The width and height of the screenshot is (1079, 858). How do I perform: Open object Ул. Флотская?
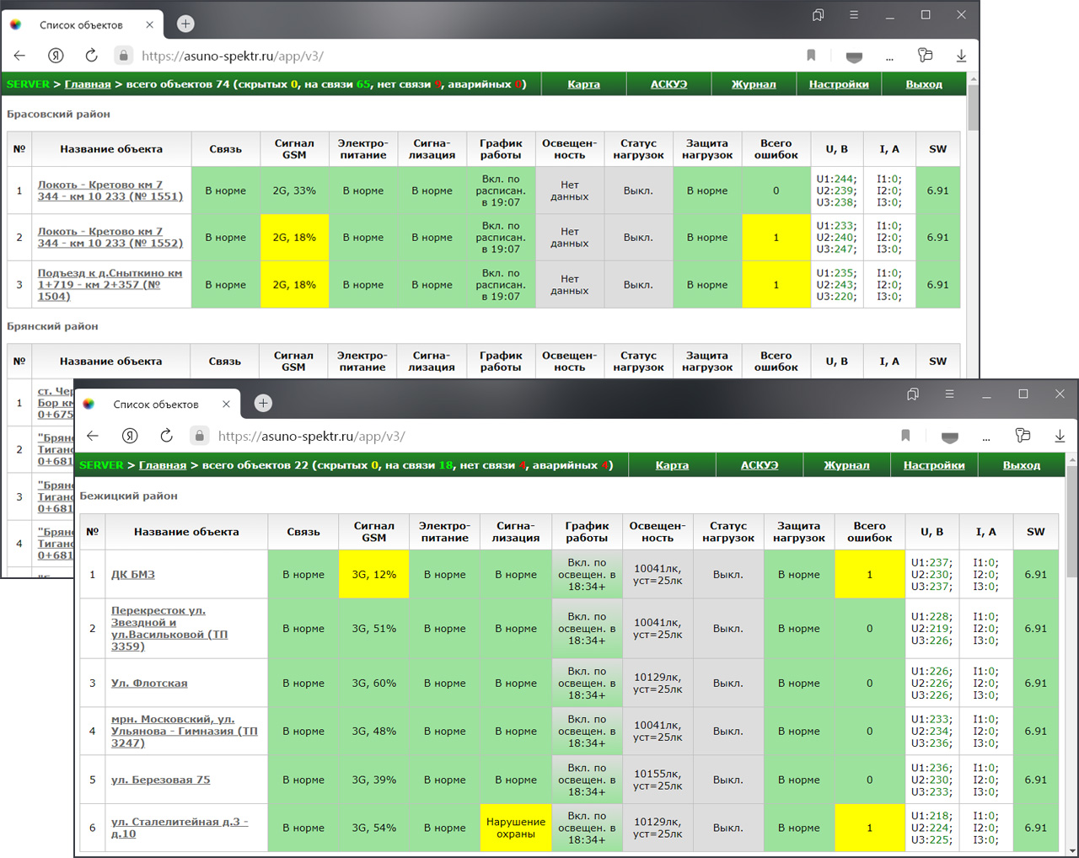click(x=149, y=683)
